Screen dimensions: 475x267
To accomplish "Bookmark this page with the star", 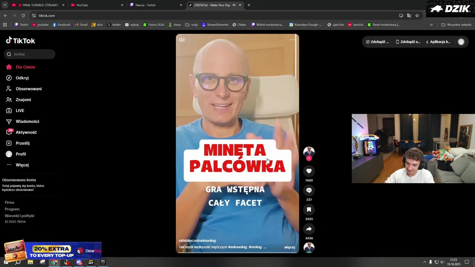I will [x=417, y=16].
